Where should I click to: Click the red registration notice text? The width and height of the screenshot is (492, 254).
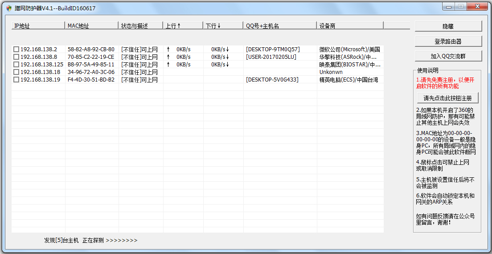click(x=445, y=83)
